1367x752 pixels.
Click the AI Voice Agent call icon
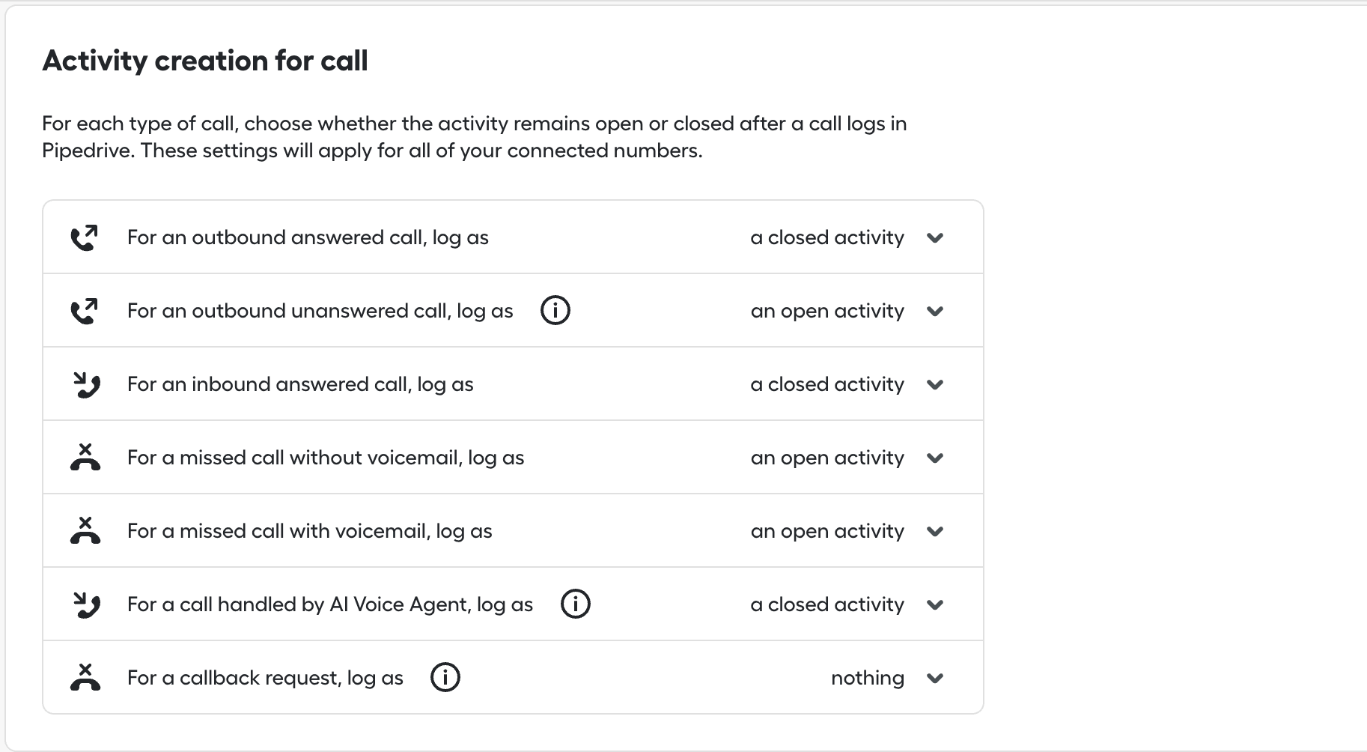[86, 604]
